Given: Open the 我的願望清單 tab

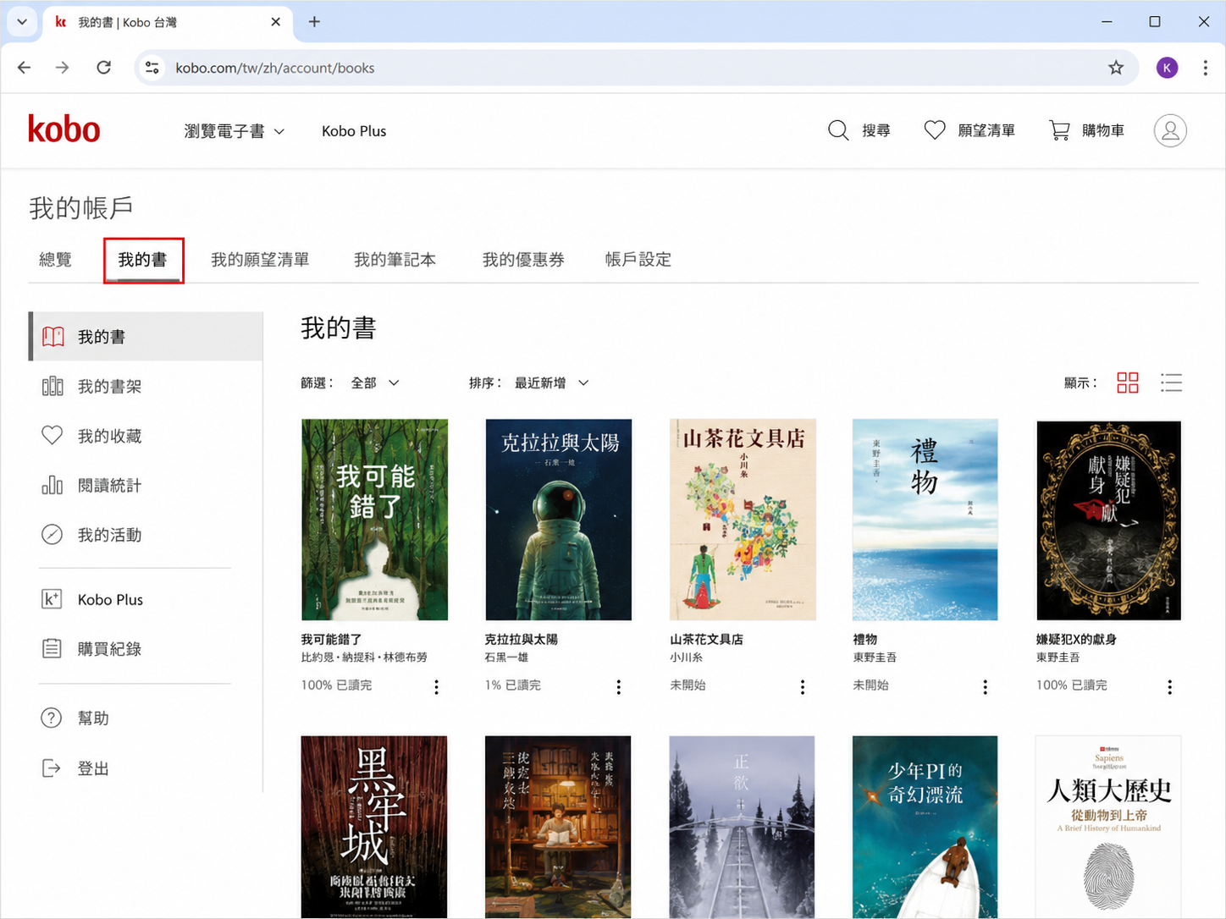Looking at the screenshot, I should point(260,260).
